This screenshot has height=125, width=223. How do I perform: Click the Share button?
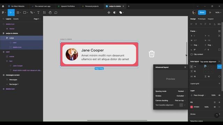(x=202, y=12)
